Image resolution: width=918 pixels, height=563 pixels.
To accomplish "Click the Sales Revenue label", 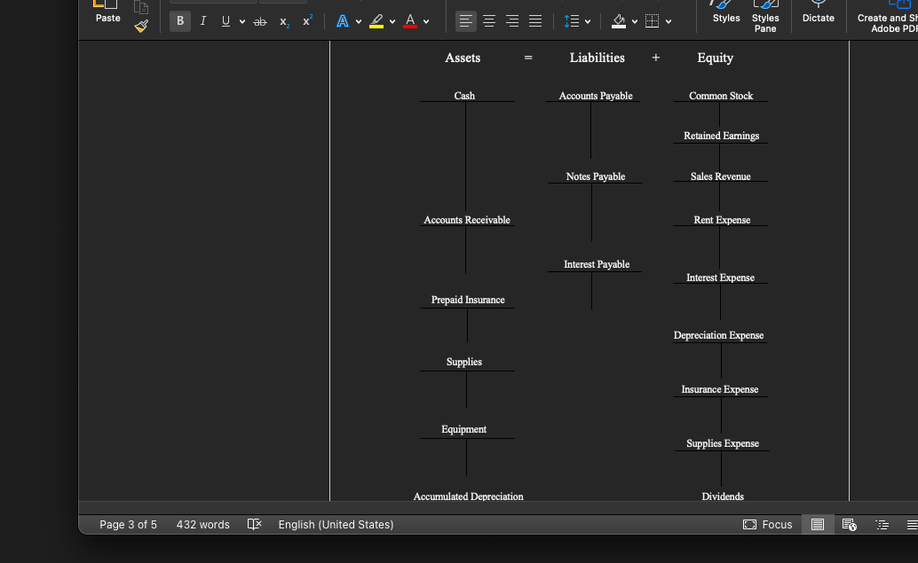I will pyautogui.click(x=720, y=176).
